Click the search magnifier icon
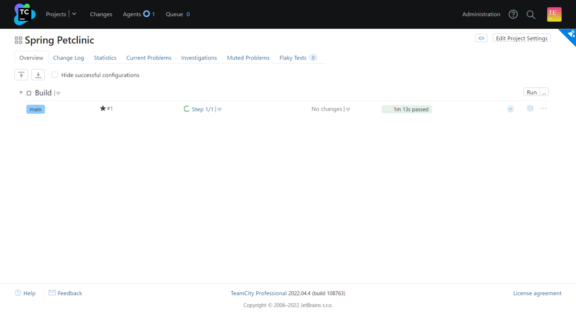The height and width of the screenshot is (324, 576). pyautogui.click(x=531, y=14)
